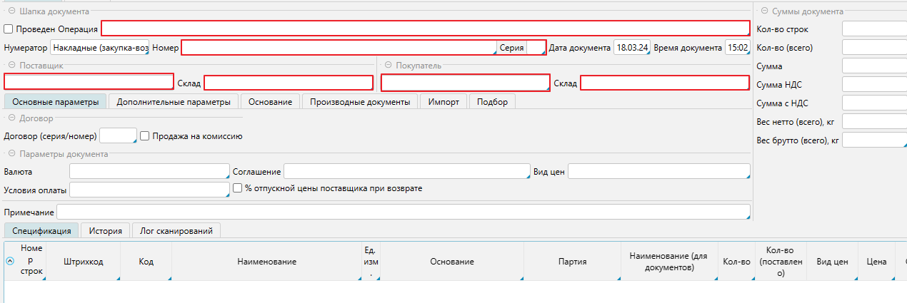Open the 'Валюта' selection field
This screenshot has height=303, width=907.
[149, 172]
